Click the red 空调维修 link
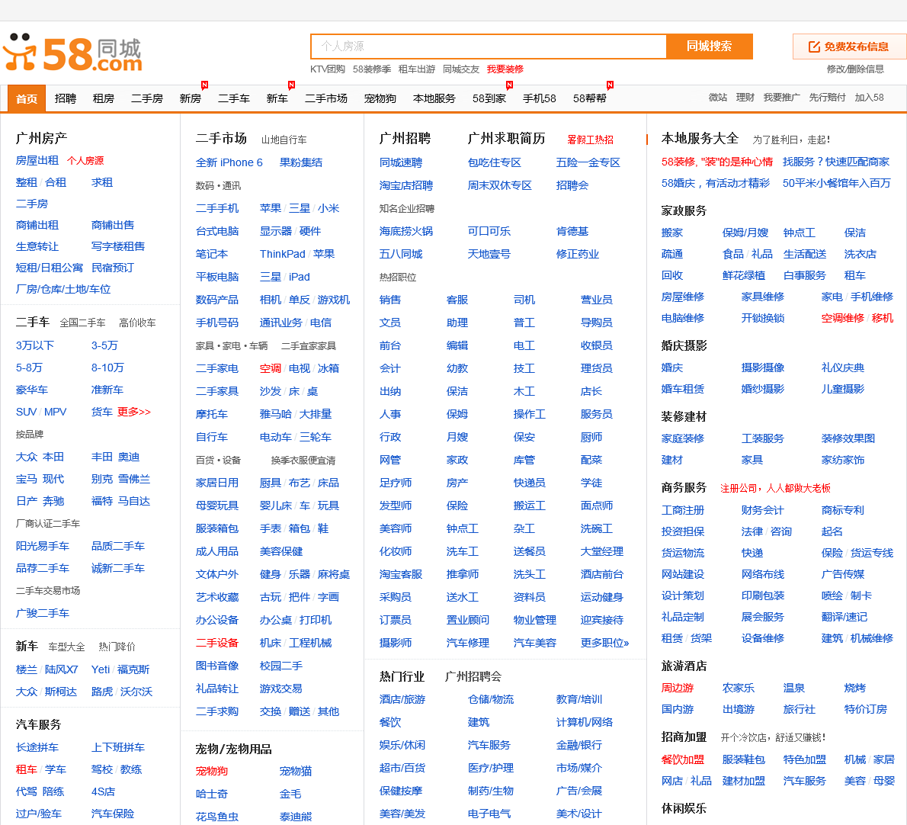 (843, 318)
